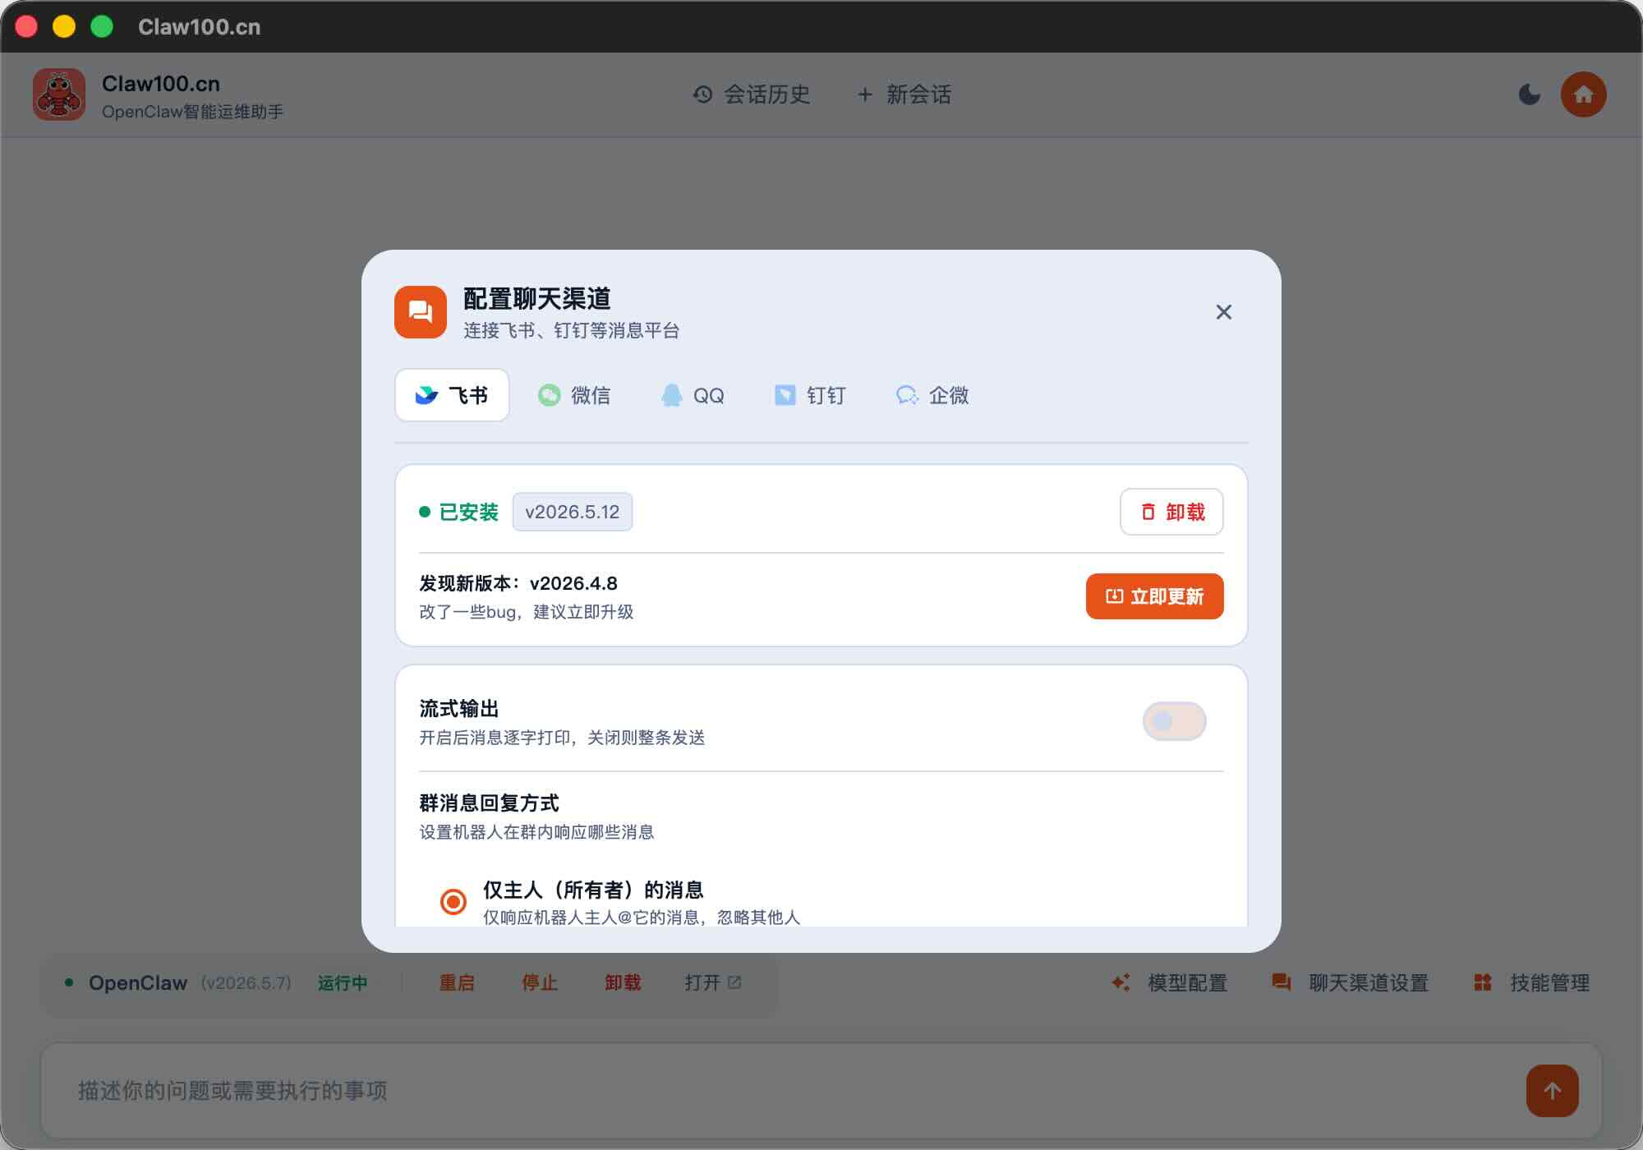Switch to the 微信 tab
This screenshot has width=1643, height=1150.
tap(574, 395)
